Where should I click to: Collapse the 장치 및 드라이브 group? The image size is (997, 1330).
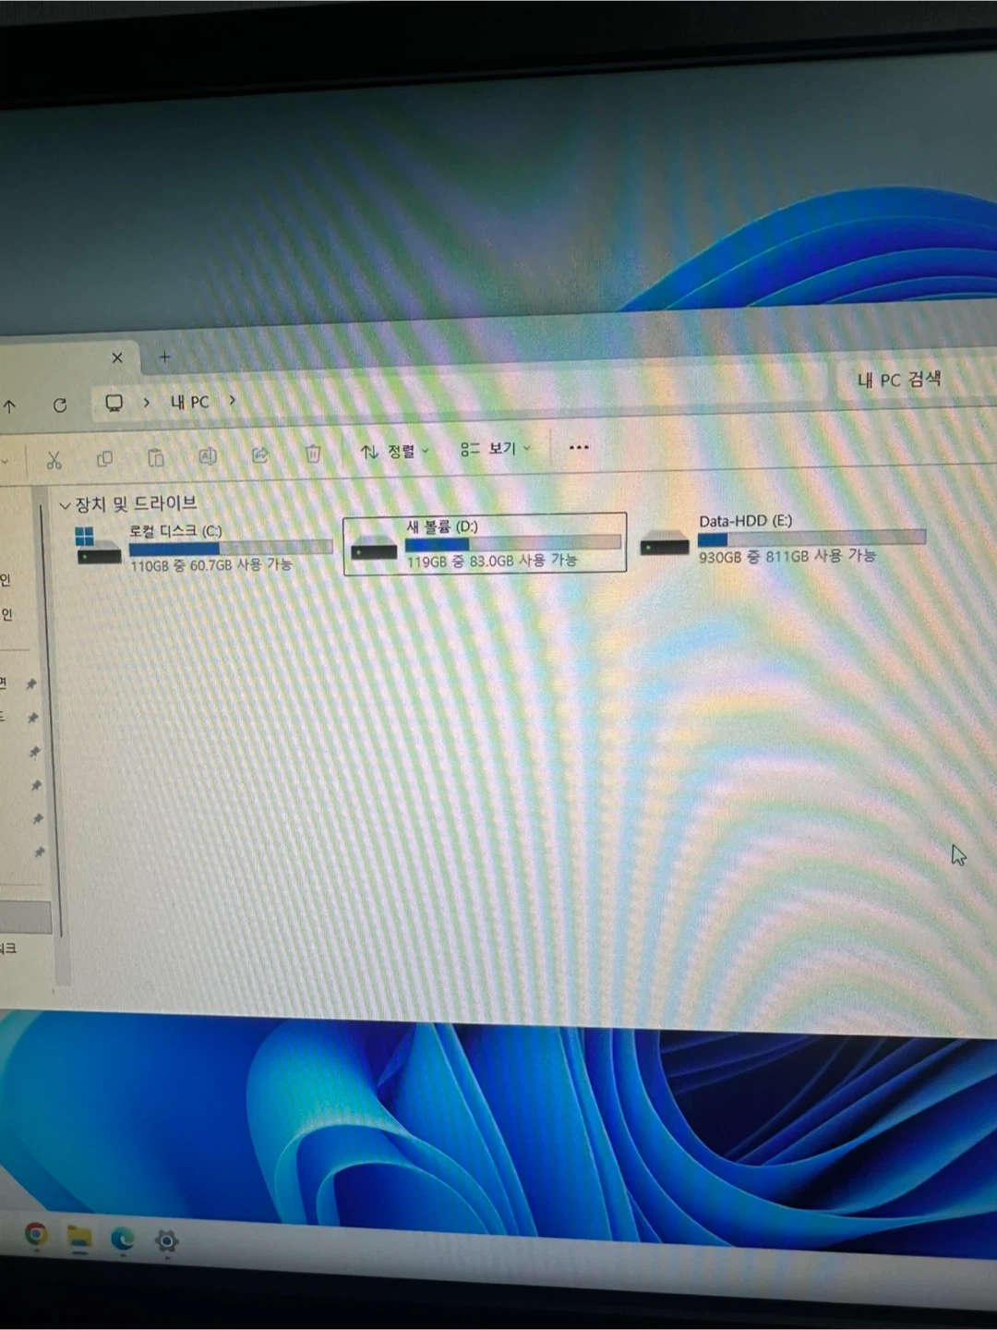[65, 505]
